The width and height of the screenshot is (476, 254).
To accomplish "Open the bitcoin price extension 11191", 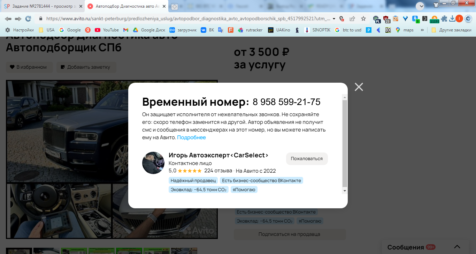I will tap(434, 20).
